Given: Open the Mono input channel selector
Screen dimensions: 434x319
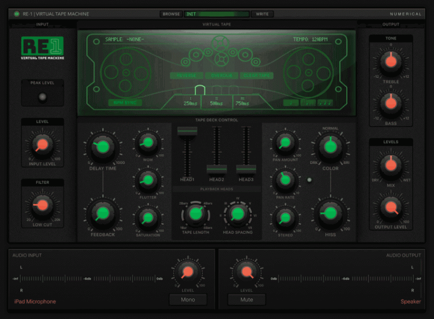Looking at the screenshot, I should point(188,299).
